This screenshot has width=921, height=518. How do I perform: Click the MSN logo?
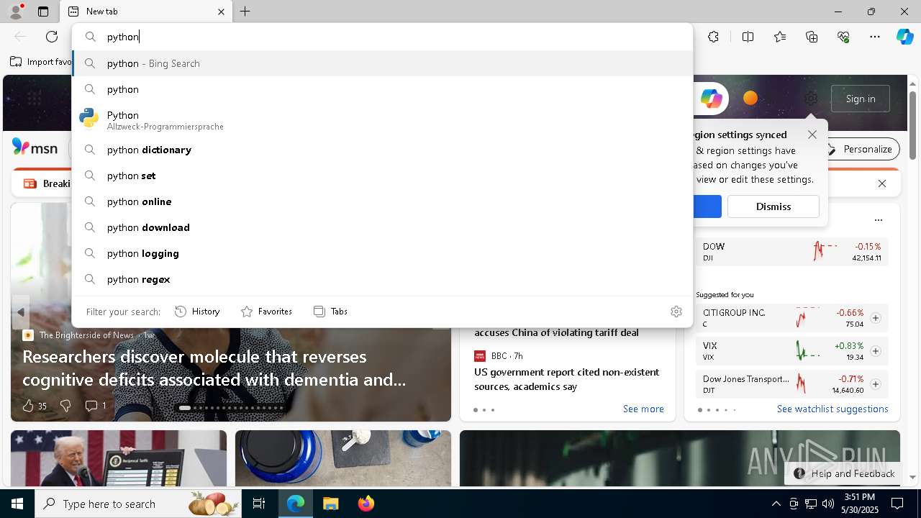pos(35,148)
